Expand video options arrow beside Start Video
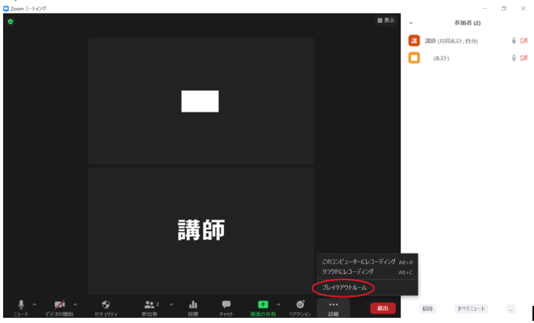 click(75, 304)
